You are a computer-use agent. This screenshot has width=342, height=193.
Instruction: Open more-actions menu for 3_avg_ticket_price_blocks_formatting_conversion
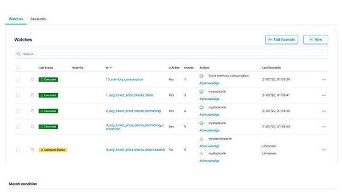[324, 127]
